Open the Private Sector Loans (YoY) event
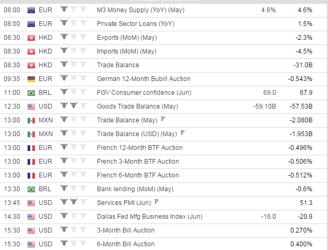 click(136, 24)
